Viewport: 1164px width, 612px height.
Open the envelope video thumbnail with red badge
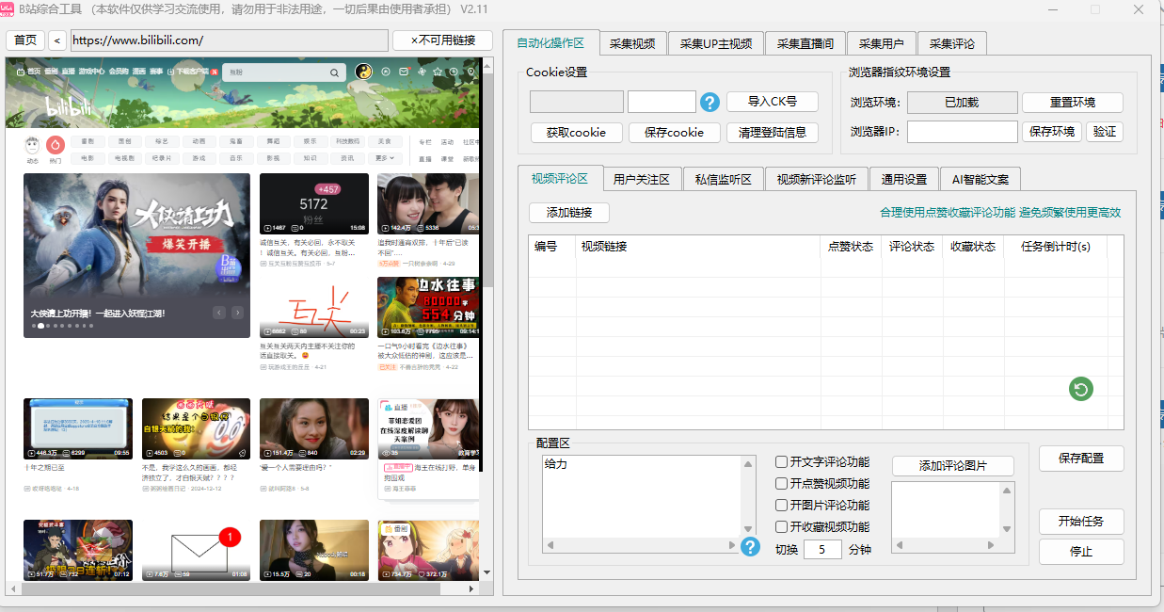click(196, 550)
